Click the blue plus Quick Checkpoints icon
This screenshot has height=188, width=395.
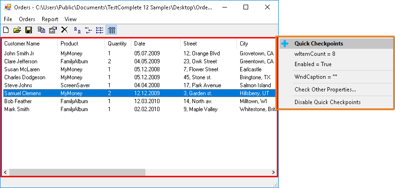(x=285, y=44)
